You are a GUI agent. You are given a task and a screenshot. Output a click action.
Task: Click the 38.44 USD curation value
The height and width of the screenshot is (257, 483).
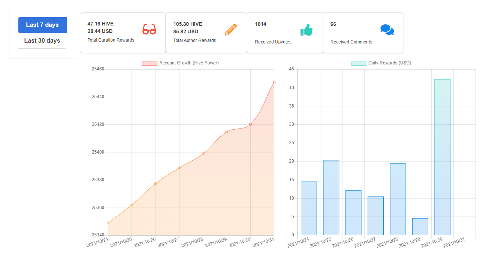click(x=100, y=31)
